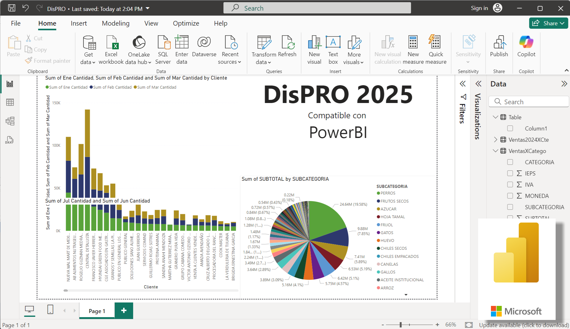
Task: Expand the Visualizations pane chevron
Action: [478, 84]
